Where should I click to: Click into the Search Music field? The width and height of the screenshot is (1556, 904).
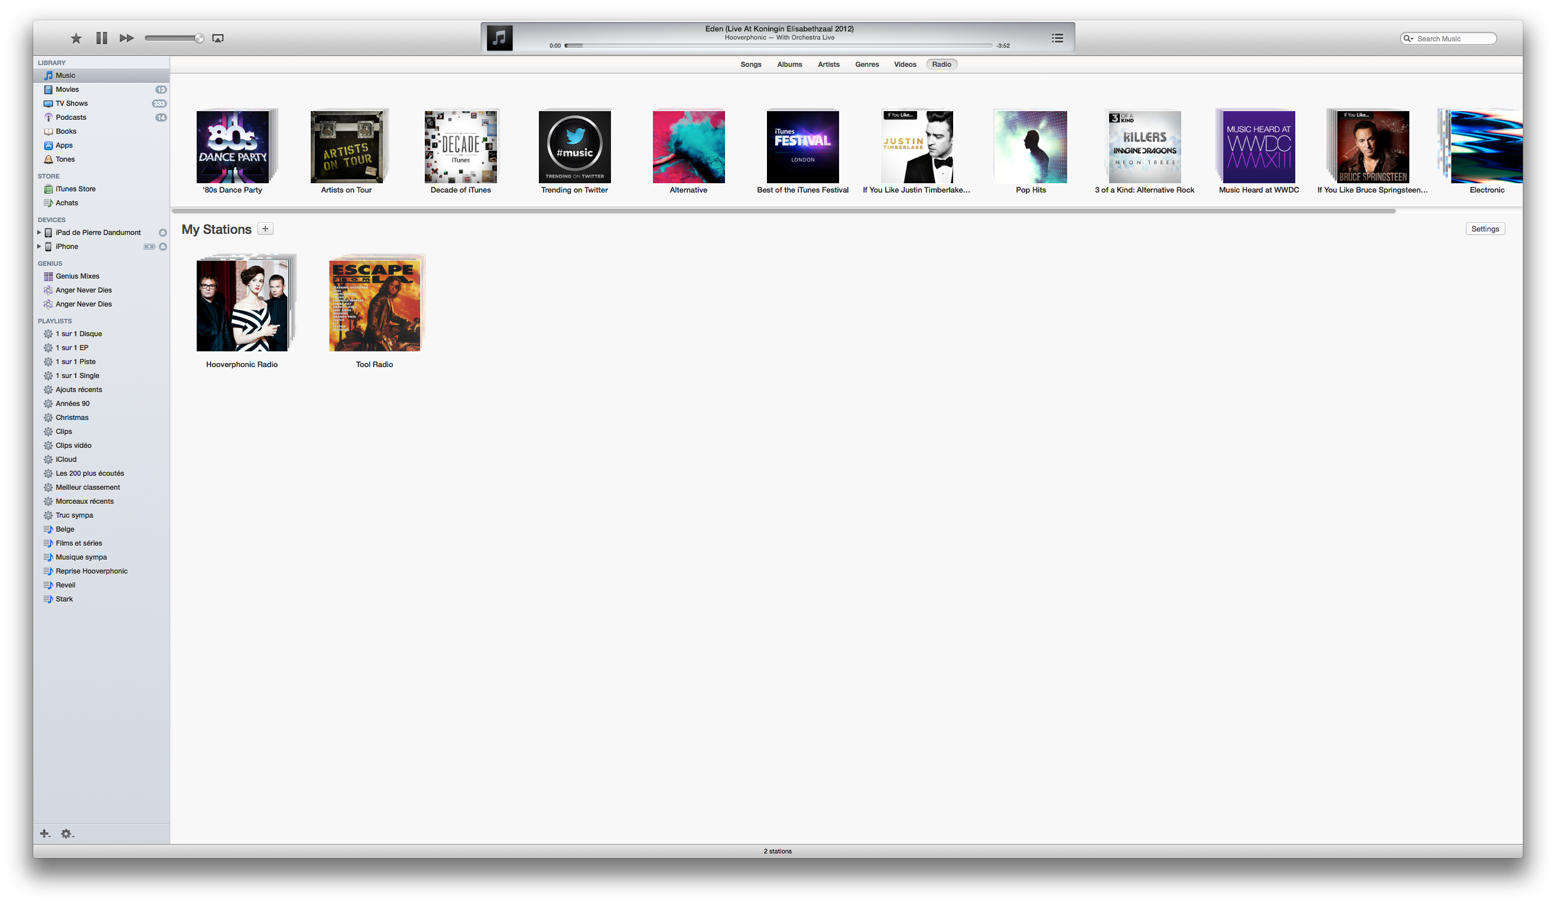click(1454, 38)
